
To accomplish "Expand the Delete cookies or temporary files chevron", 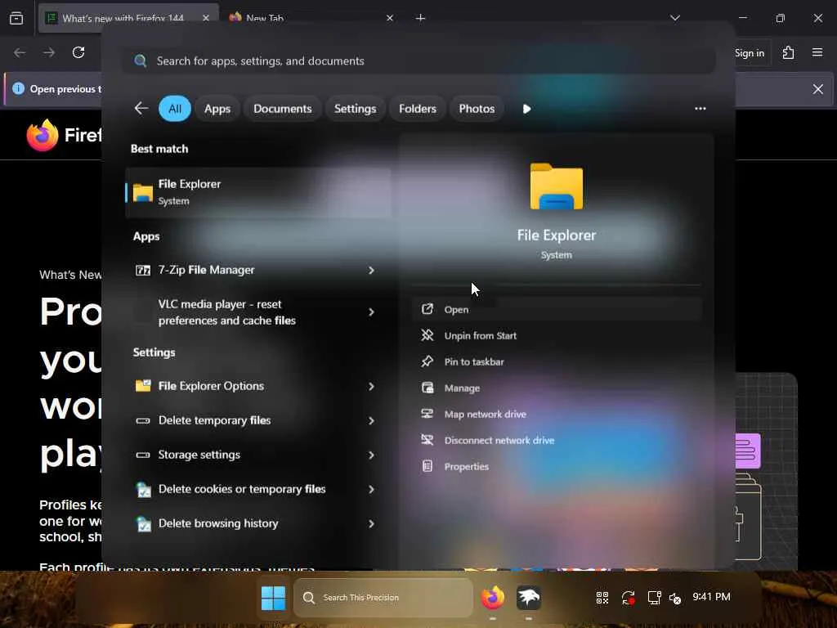I will point(371,489).
